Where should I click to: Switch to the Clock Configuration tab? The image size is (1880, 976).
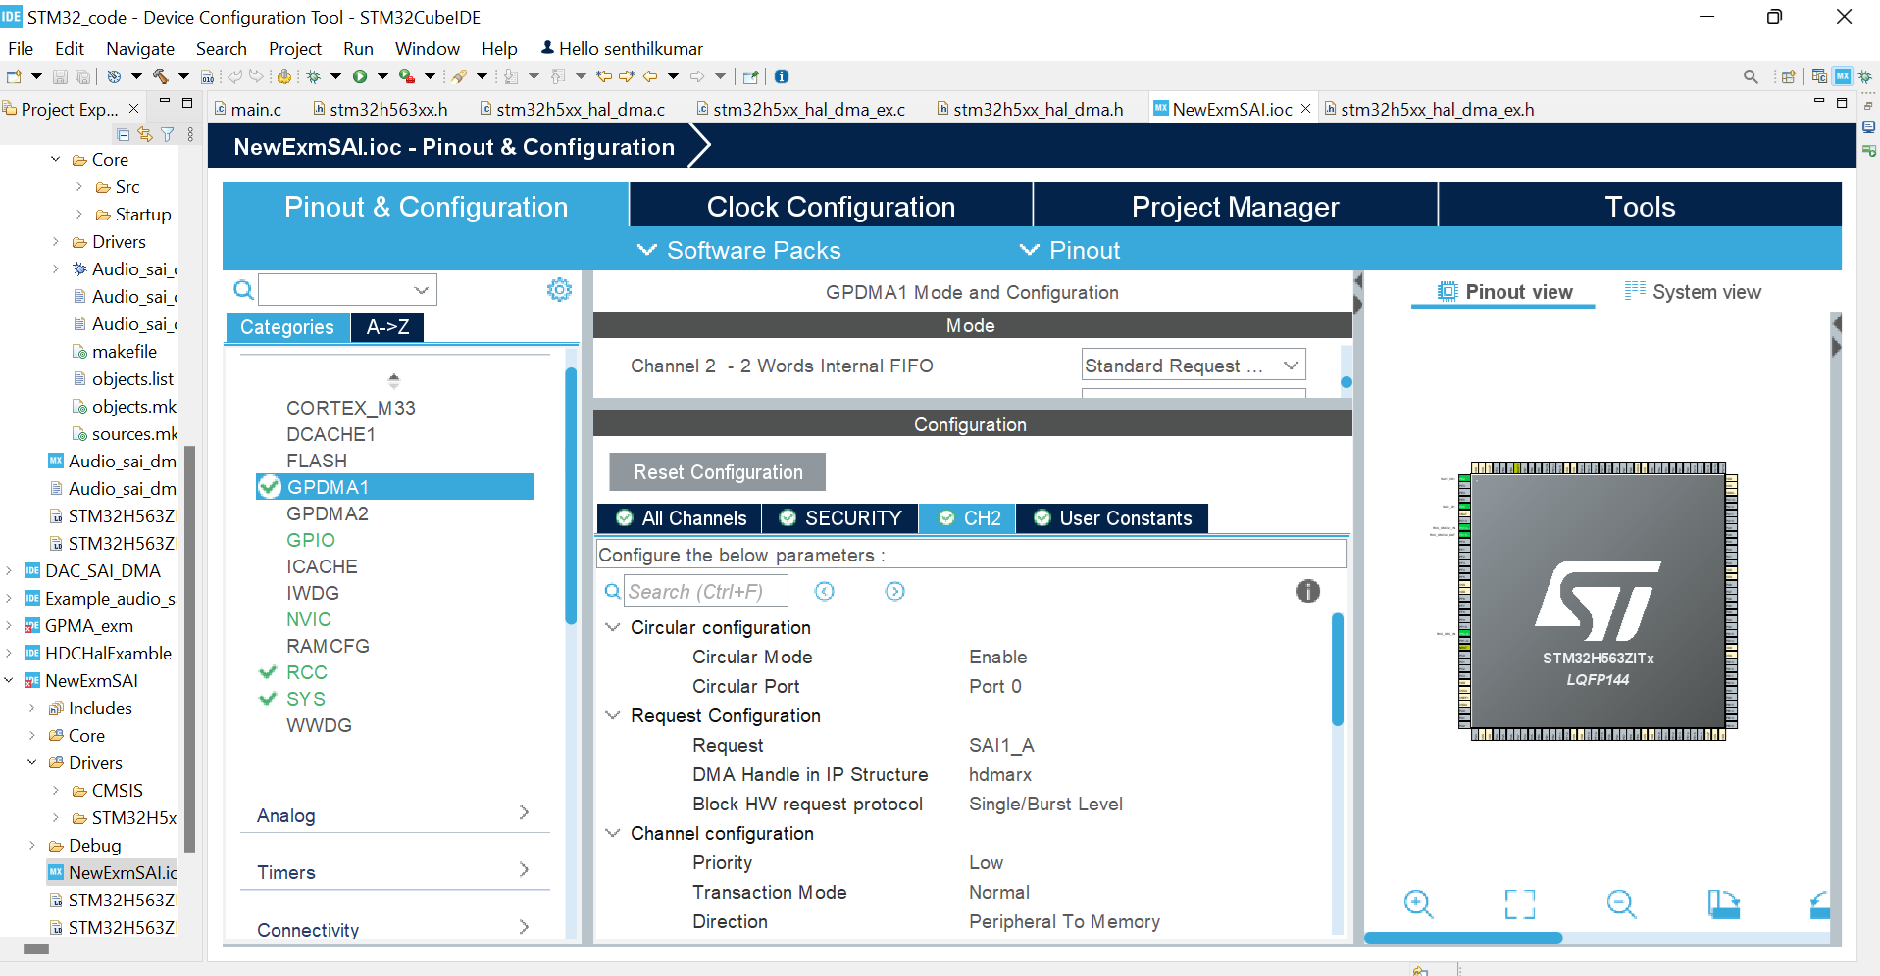[831, 206]
